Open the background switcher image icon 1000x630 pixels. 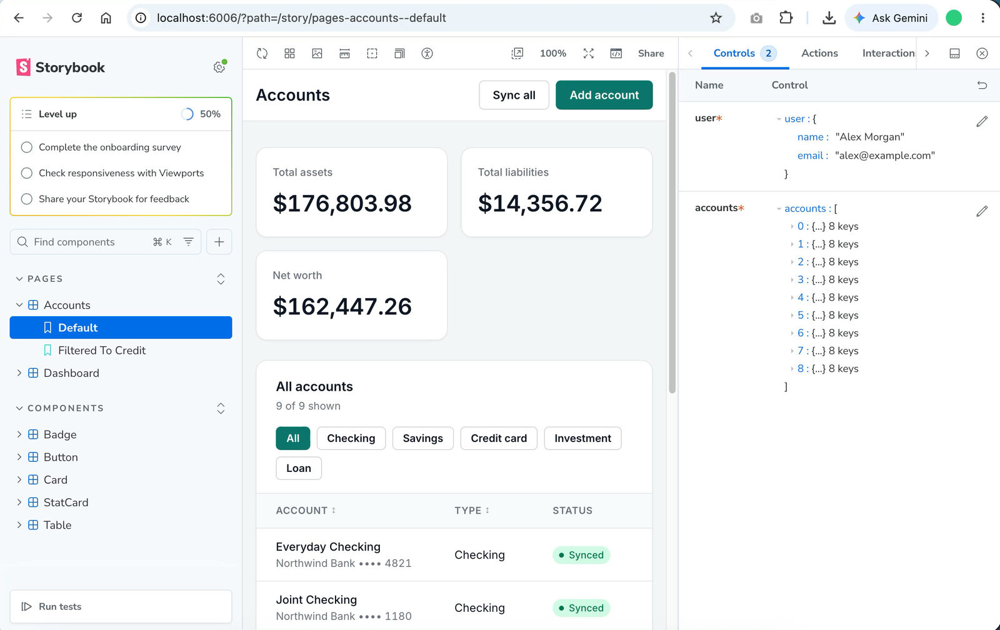317,54
